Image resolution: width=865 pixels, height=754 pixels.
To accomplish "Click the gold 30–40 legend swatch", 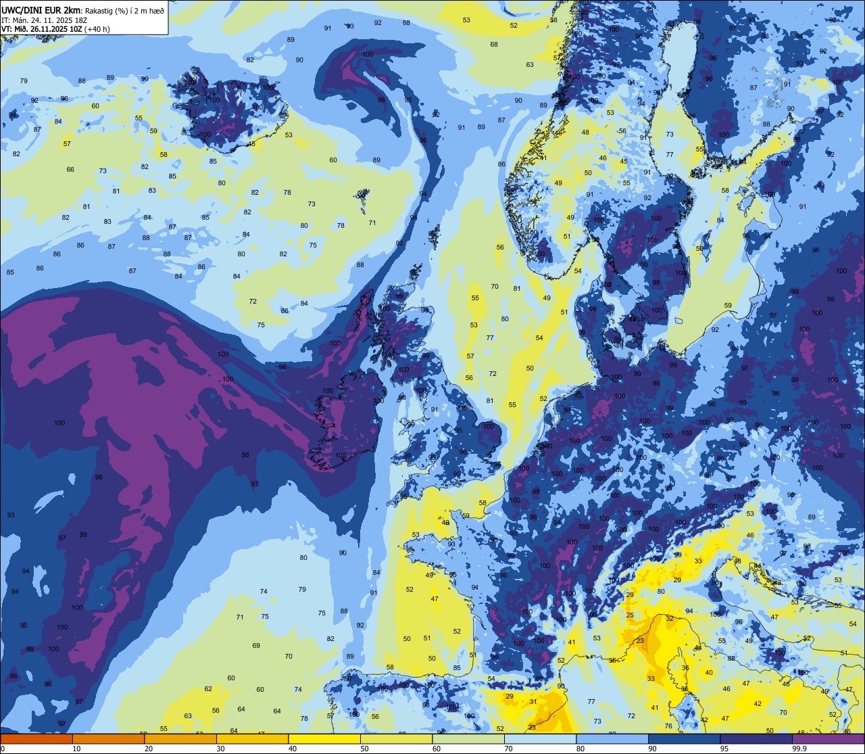I will [x=252, y=739].
